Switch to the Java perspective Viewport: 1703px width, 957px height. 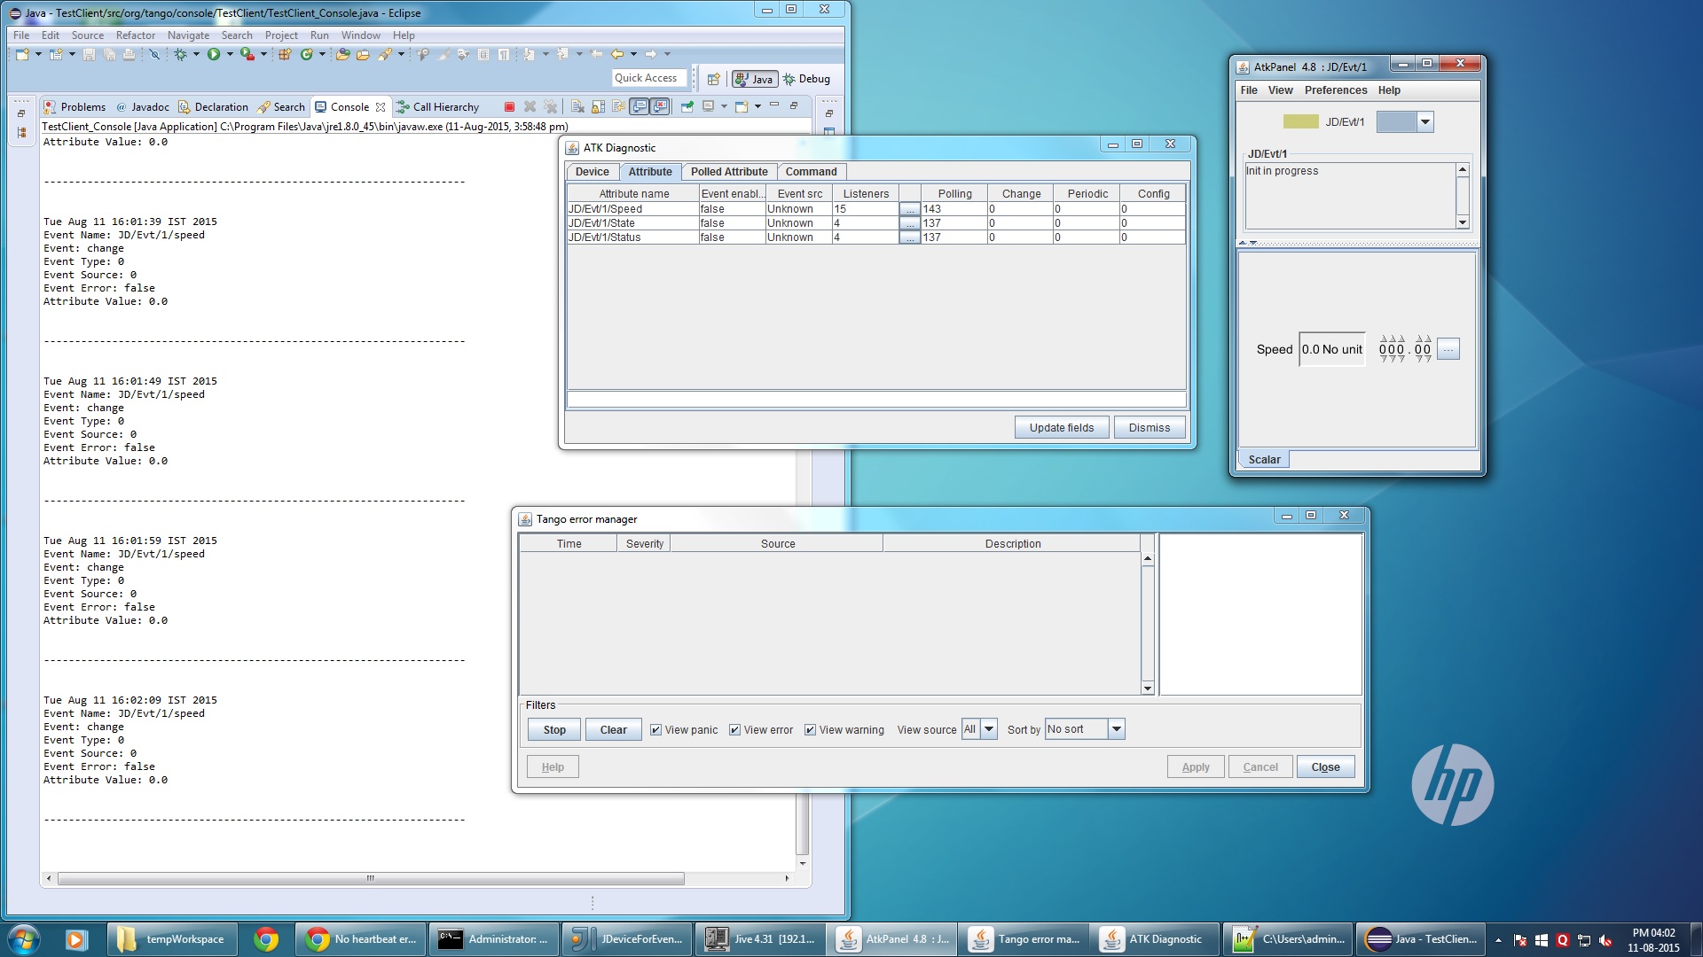point(755,79)
